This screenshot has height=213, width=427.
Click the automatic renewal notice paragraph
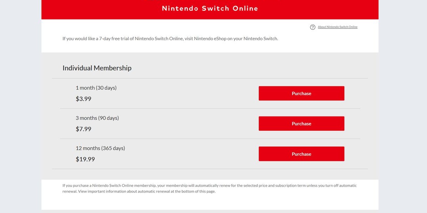[209, 189]
